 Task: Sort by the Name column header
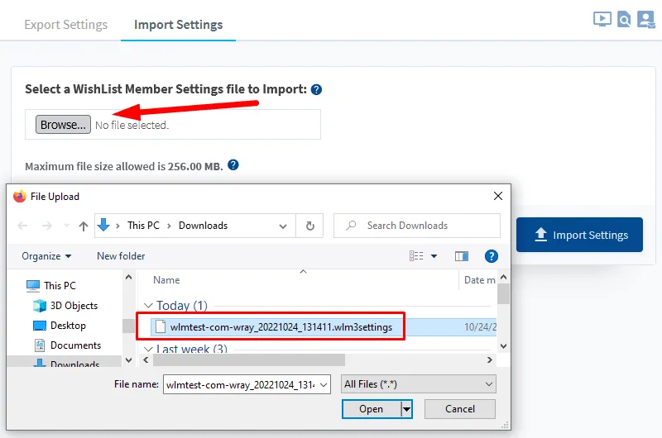(x=166, y=280)
